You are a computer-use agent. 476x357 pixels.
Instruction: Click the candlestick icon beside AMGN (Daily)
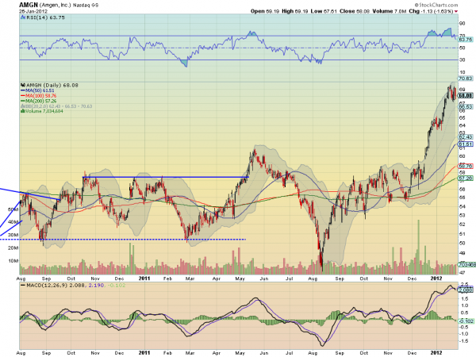(22, 86)
